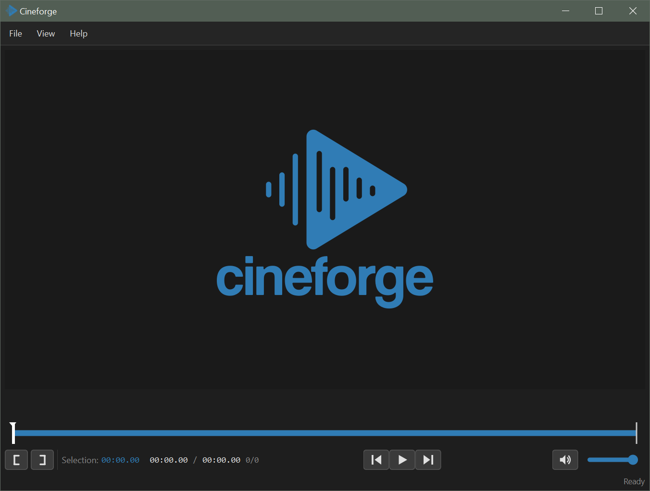Screen dimensions: 650x491
Task: Open the View menu
Action: pyautogui.click(x=46, y=33)
